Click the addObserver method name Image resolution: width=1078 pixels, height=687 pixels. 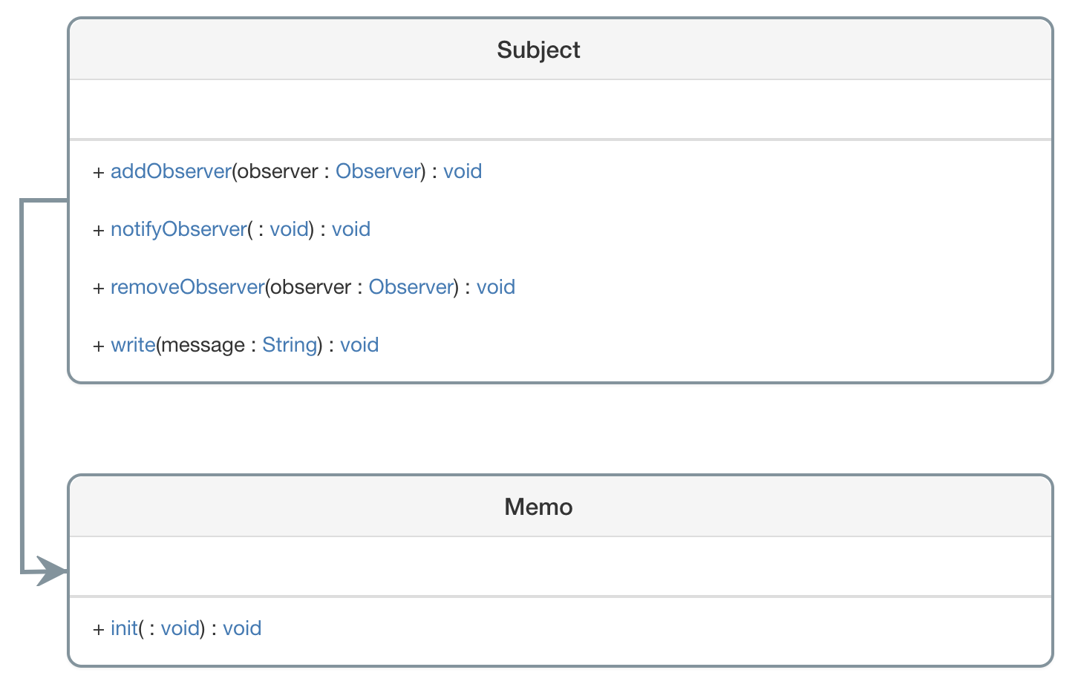click(x=171, y=171)
